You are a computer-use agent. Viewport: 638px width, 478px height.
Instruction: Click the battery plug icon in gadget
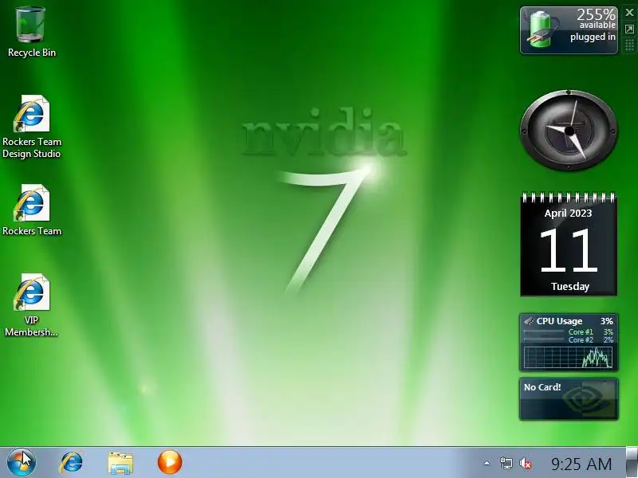[541, 29]
